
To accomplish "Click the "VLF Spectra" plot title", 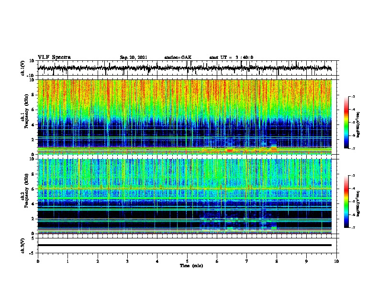I will click(54, 57).
